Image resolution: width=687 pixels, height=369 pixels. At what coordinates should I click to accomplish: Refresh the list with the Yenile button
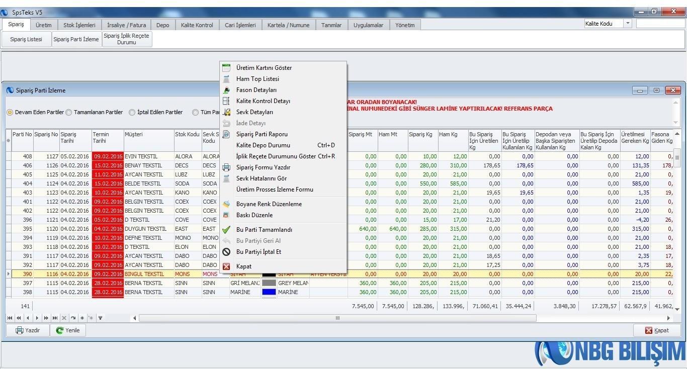point(68,330)
